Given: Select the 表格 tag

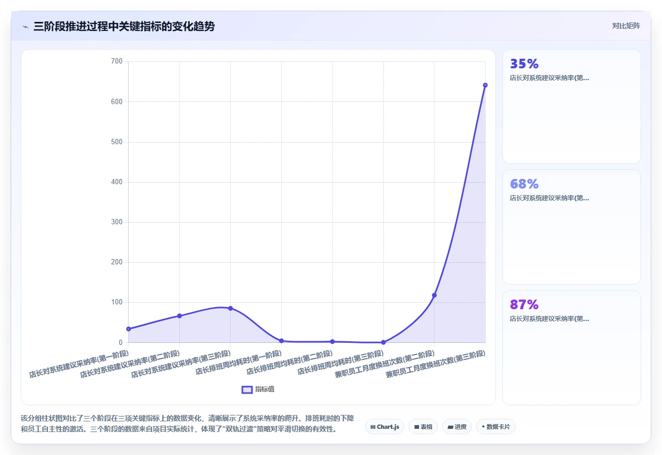Looking at the screenshot, I should [x=423, y=427].
